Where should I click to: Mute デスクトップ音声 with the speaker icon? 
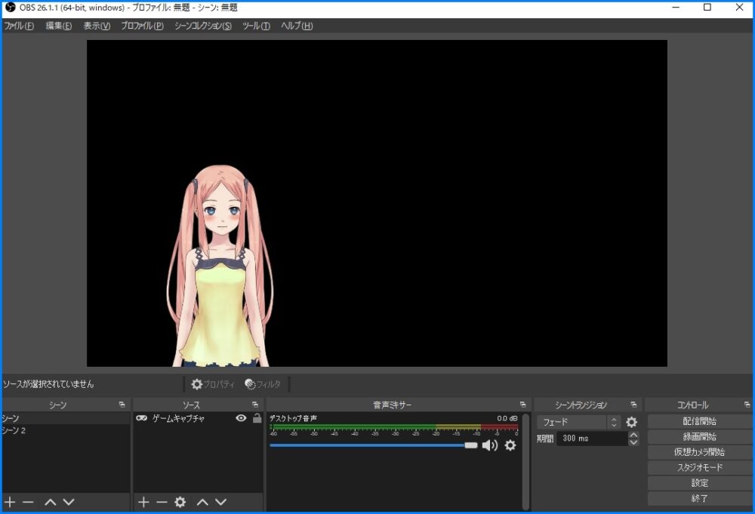(x=489, y=446)
